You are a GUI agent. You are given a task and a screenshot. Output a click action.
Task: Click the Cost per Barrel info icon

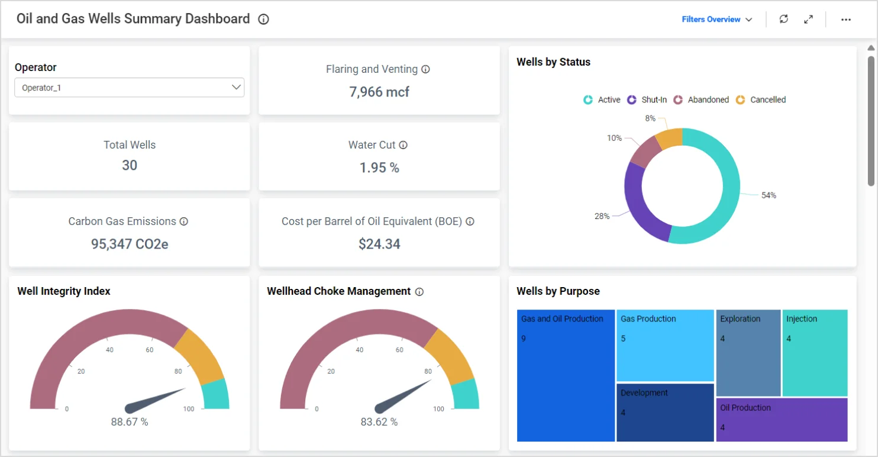pyautogui.click(x=470, y=221)
